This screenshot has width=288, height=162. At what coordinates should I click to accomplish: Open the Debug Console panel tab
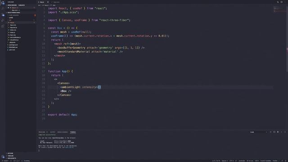click(x=63, y=132)
